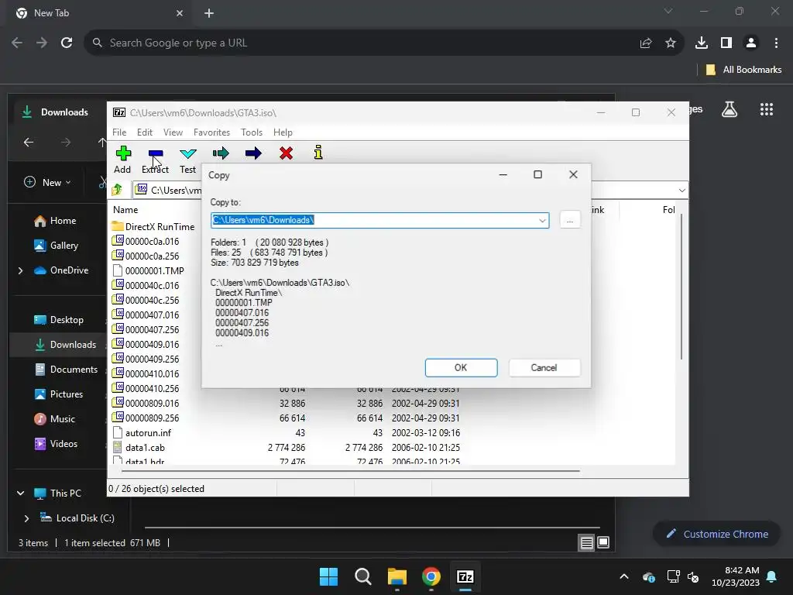The width and height of the screenshot is (793, 595).
Task: Click the up-folder icon beside address bar
Action: (118, 190)
